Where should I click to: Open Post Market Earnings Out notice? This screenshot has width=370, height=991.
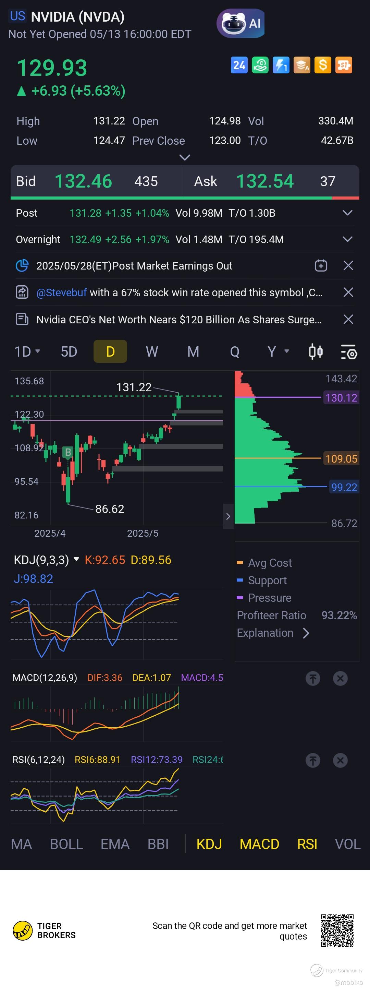pyautogui.click(x=134, y=266)
